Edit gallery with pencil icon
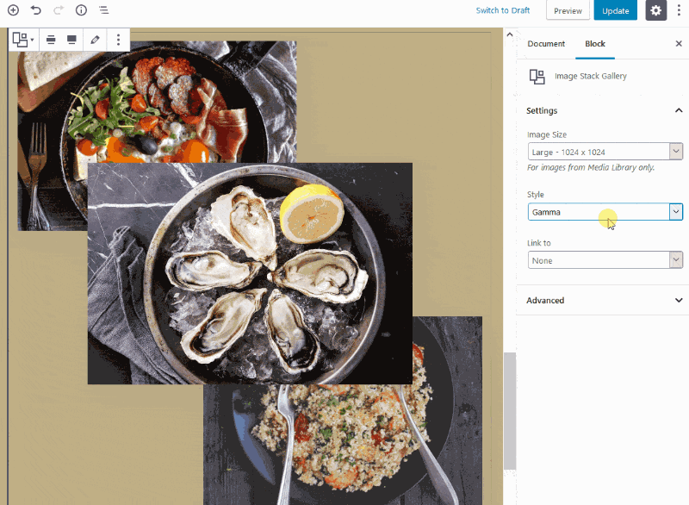The image size is (689, 505). (95, 40)
